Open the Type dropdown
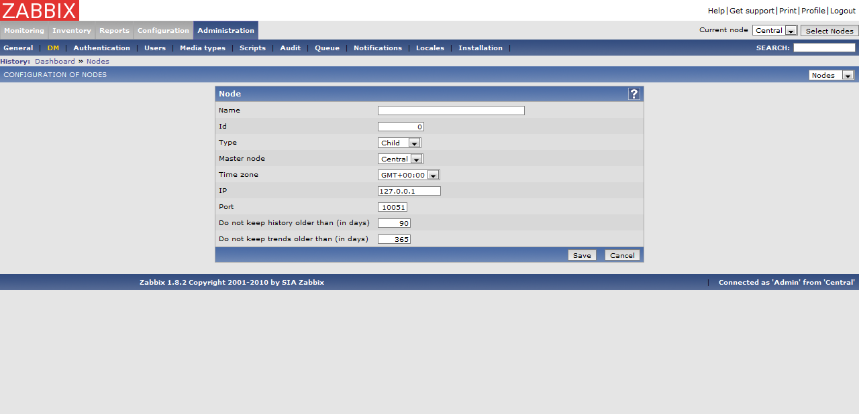Image resolution: width=859 pixels, height=414 pixels. (399, 143)
